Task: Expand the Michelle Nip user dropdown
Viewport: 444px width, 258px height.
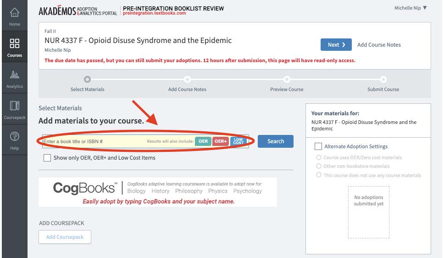Action: 411,8
